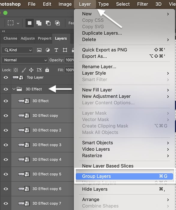Hide the Top Layer with eye icon
This screenshot has width=176, height=210.
pyautogui.click(x=6, y=77)
